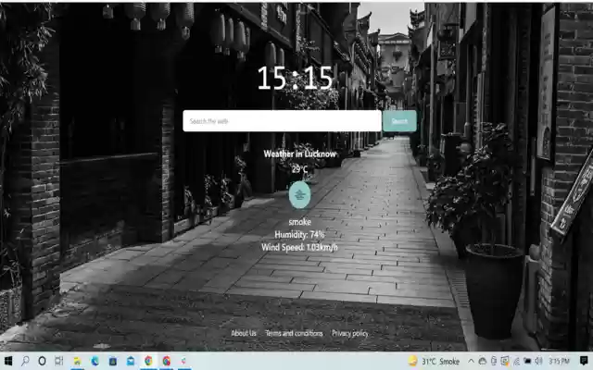
Task: Click the Wind Speed: 1.03km/h text
Action: click(299, 247)
